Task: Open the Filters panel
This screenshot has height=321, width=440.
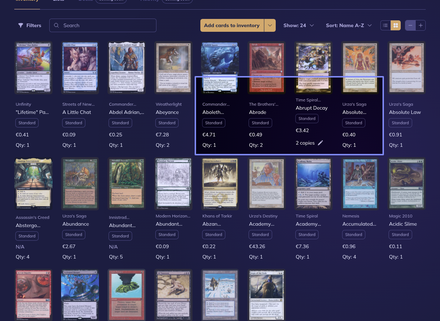Action: tap(30, 25)
